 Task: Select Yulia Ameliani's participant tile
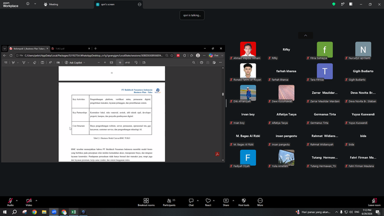coord(286,158)
